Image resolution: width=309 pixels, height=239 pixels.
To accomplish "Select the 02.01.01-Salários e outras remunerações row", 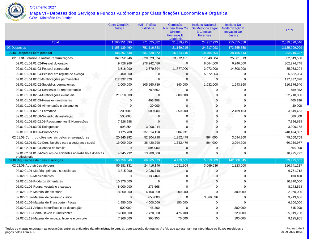I will click(154, 58).
